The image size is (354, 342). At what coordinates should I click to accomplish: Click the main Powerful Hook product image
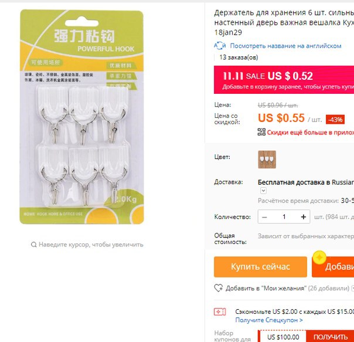(x=81, y=117)
